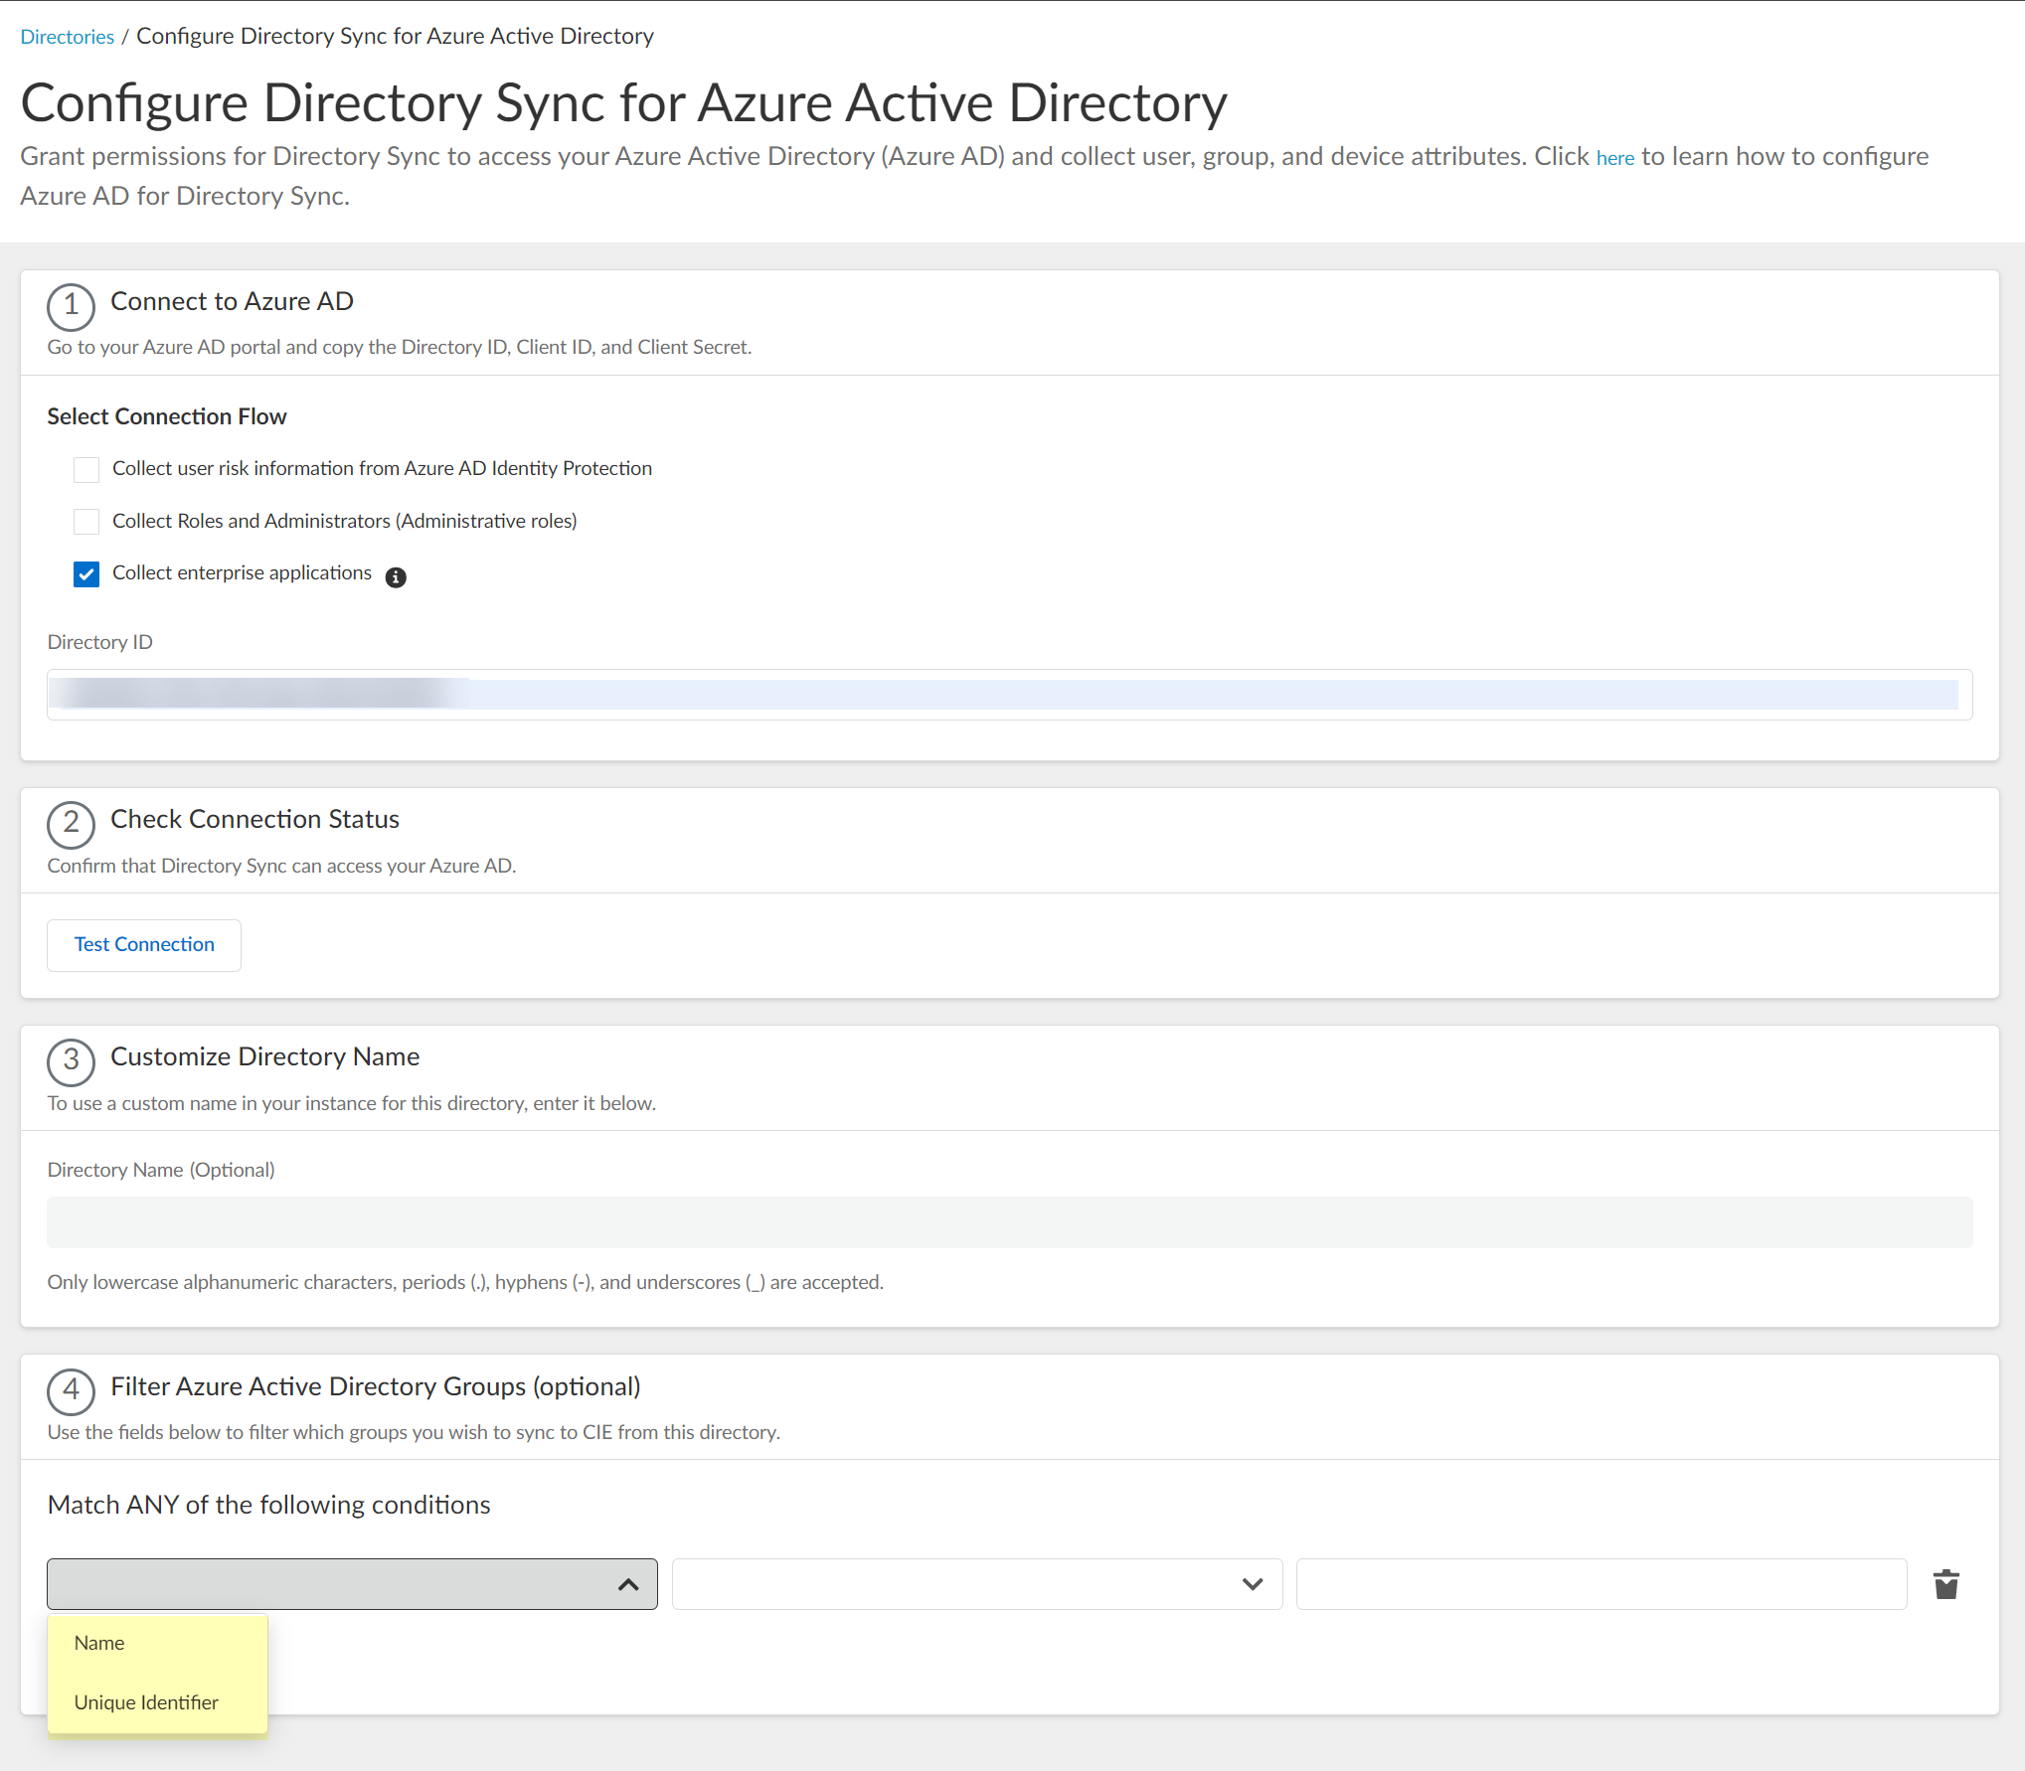
Task: Open the Directories breadcrumb link
Action: click(x=67, y=37)
